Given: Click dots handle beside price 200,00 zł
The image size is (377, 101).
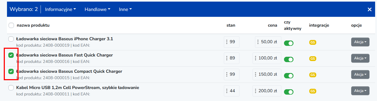Looking at the screenshot, I should [256, 91].
